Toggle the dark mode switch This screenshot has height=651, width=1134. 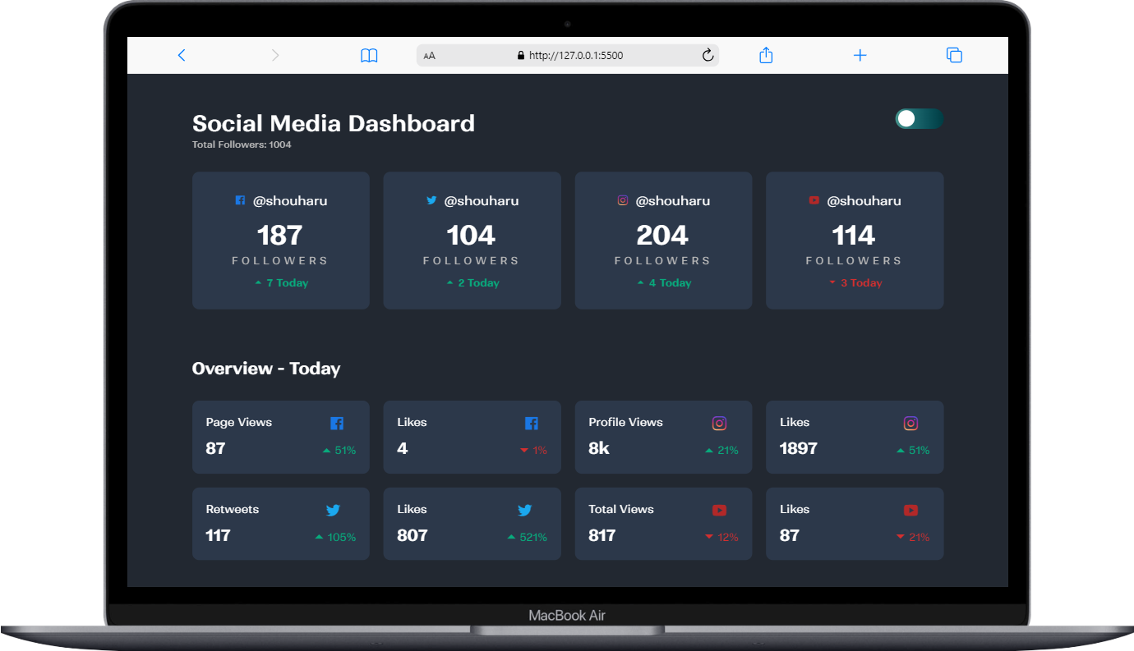[919, 119]
